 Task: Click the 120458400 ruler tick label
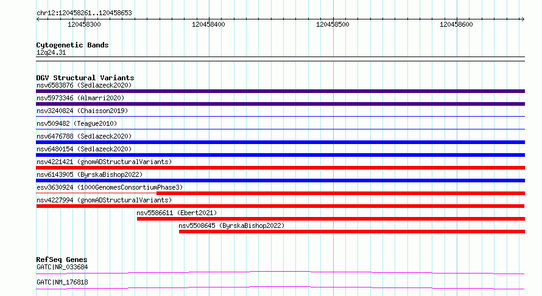point(208,24)
